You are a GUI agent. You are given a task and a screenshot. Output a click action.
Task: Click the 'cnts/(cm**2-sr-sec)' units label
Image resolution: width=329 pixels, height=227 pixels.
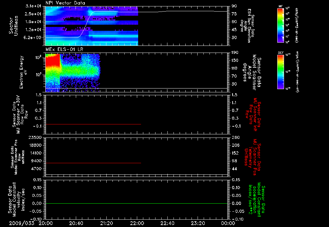[297, 25]
